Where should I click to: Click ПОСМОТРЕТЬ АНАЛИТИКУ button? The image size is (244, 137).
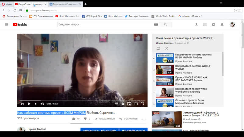[99, 130]
